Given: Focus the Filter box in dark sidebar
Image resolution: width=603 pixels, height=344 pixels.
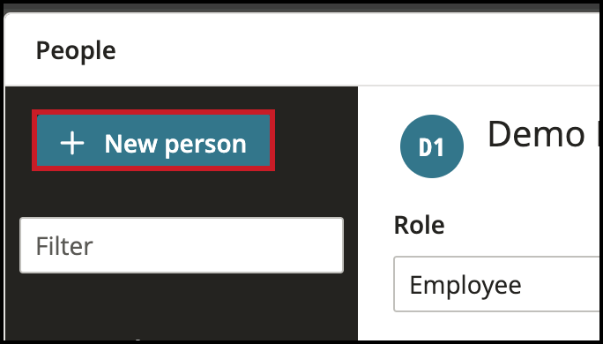Looking at the screenshot, I should click(x=182, y=245).
